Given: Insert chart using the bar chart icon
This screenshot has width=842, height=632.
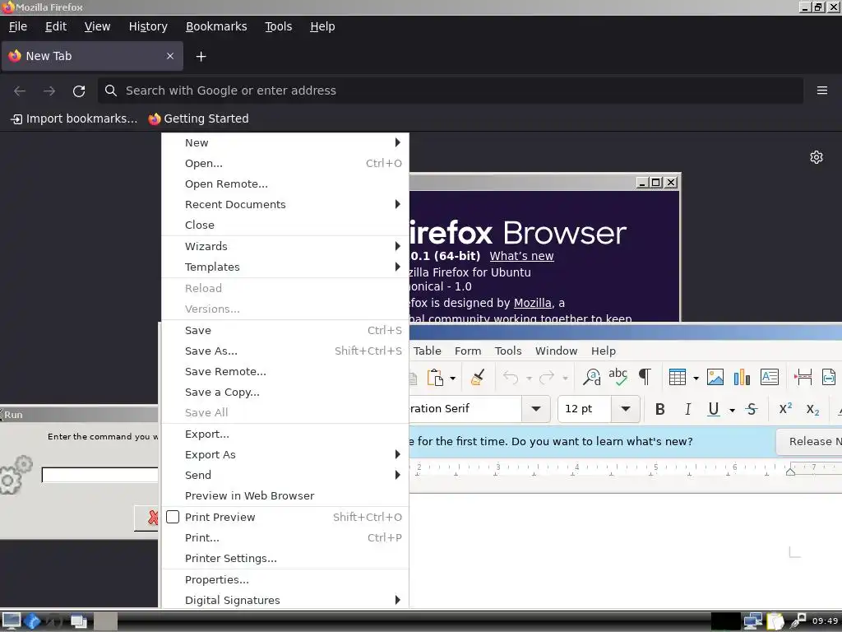Looking at the screenshot, I should click(x=742, y=377).
